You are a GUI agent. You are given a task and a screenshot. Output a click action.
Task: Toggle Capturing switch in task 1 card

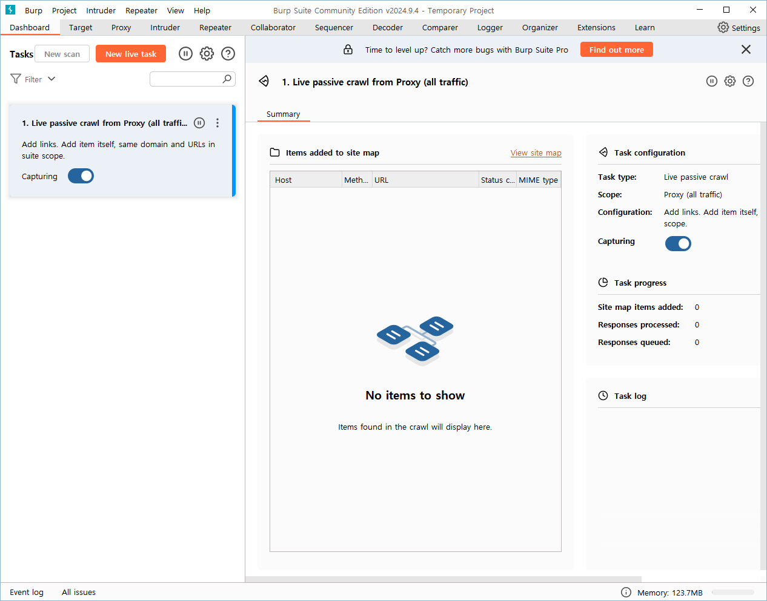coord(81,176)
